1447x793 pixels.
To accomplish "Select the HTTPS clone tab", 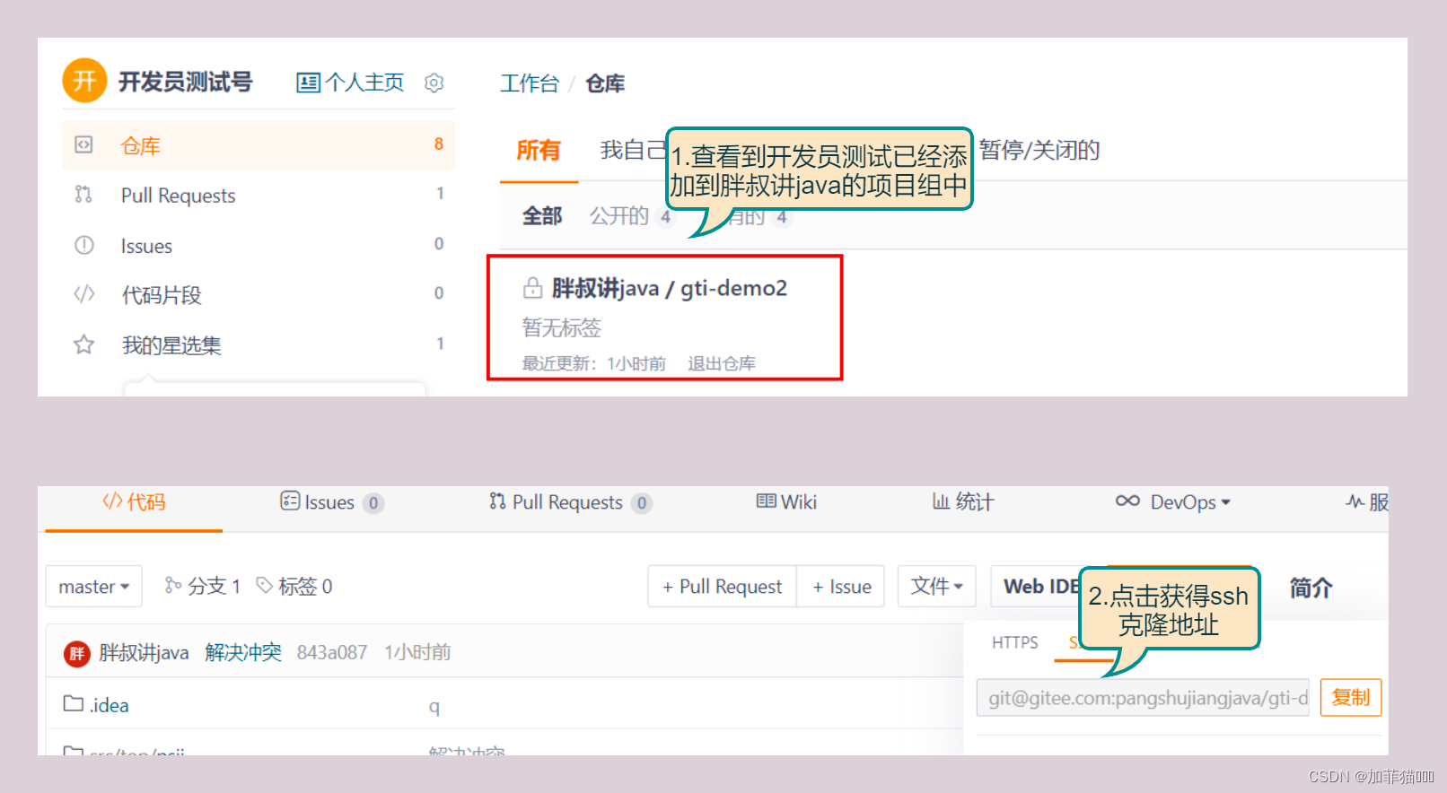I will pyautogui.click(x=1014, y=642).
